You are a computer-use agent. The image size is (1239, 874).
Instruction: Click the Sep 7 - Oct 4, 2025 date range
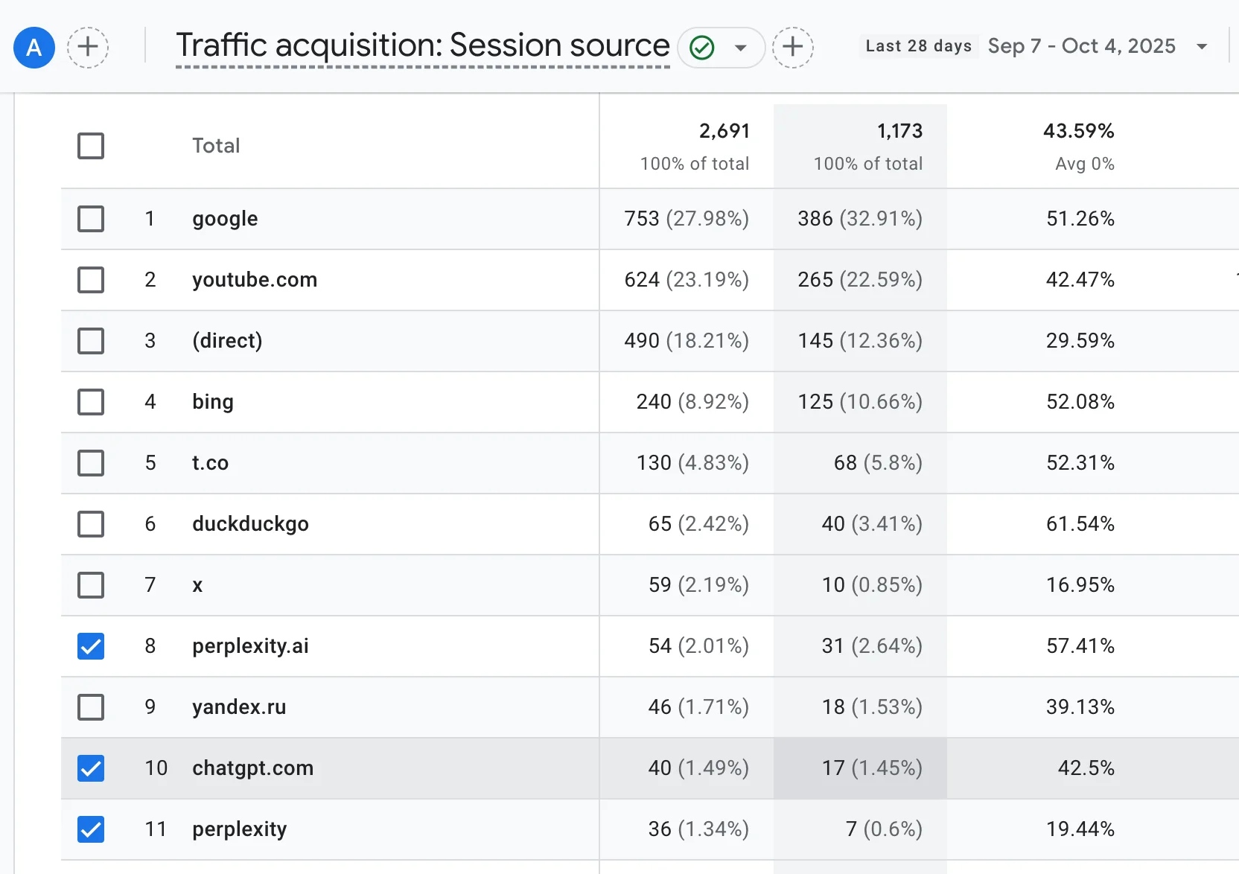pos(1081,46)
